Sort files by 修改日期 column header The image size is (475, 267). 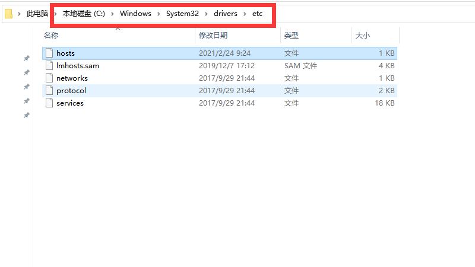point(213,36)
